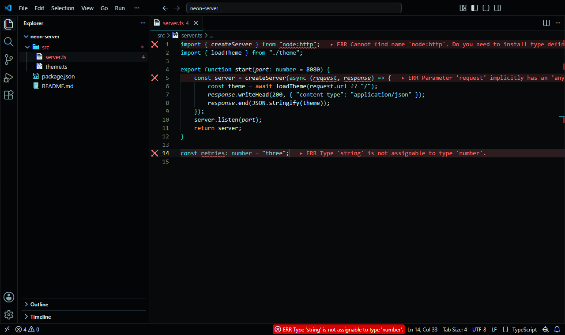Toggle the bottom panel visibility
565x335 pixels.
[486, 8]
